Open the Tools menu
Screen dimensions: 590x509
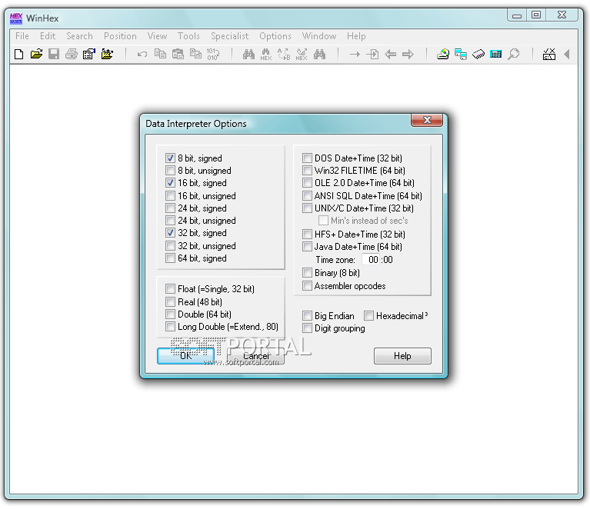(x=188, y=36)
